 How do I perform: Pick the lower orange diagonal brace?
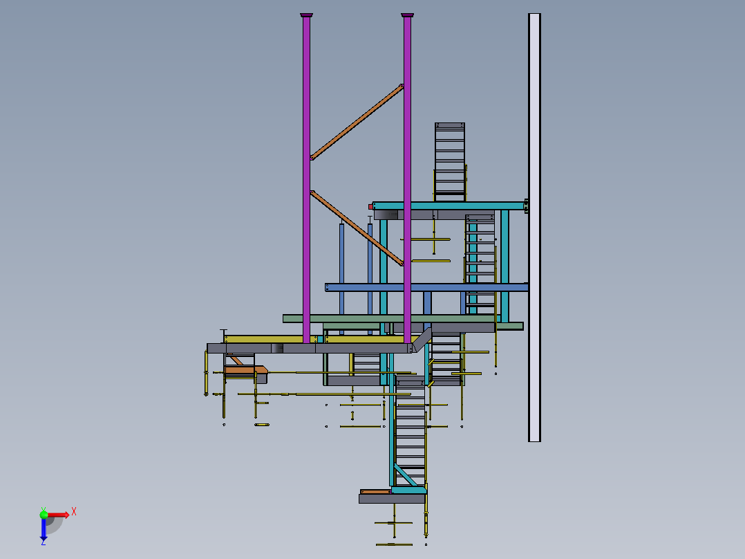coord(357,228)
